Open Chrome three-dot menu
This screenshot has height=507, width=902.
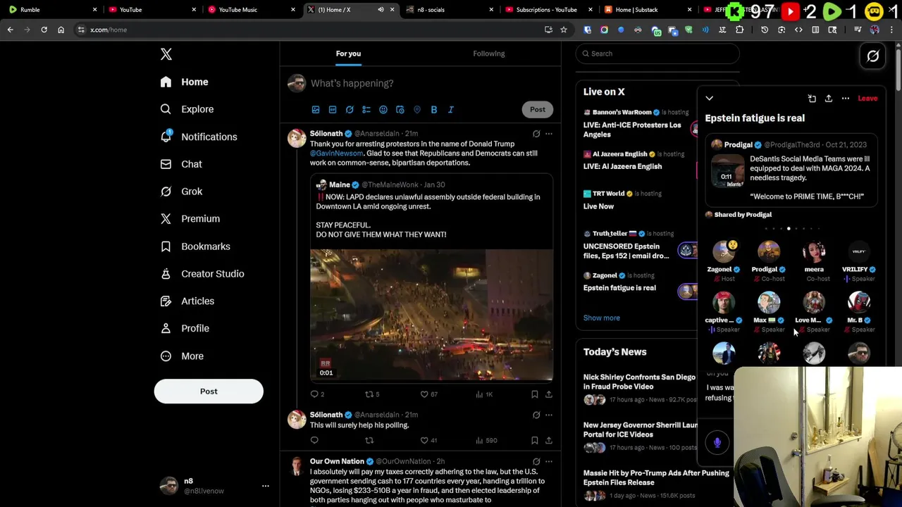tap(892, 30)
